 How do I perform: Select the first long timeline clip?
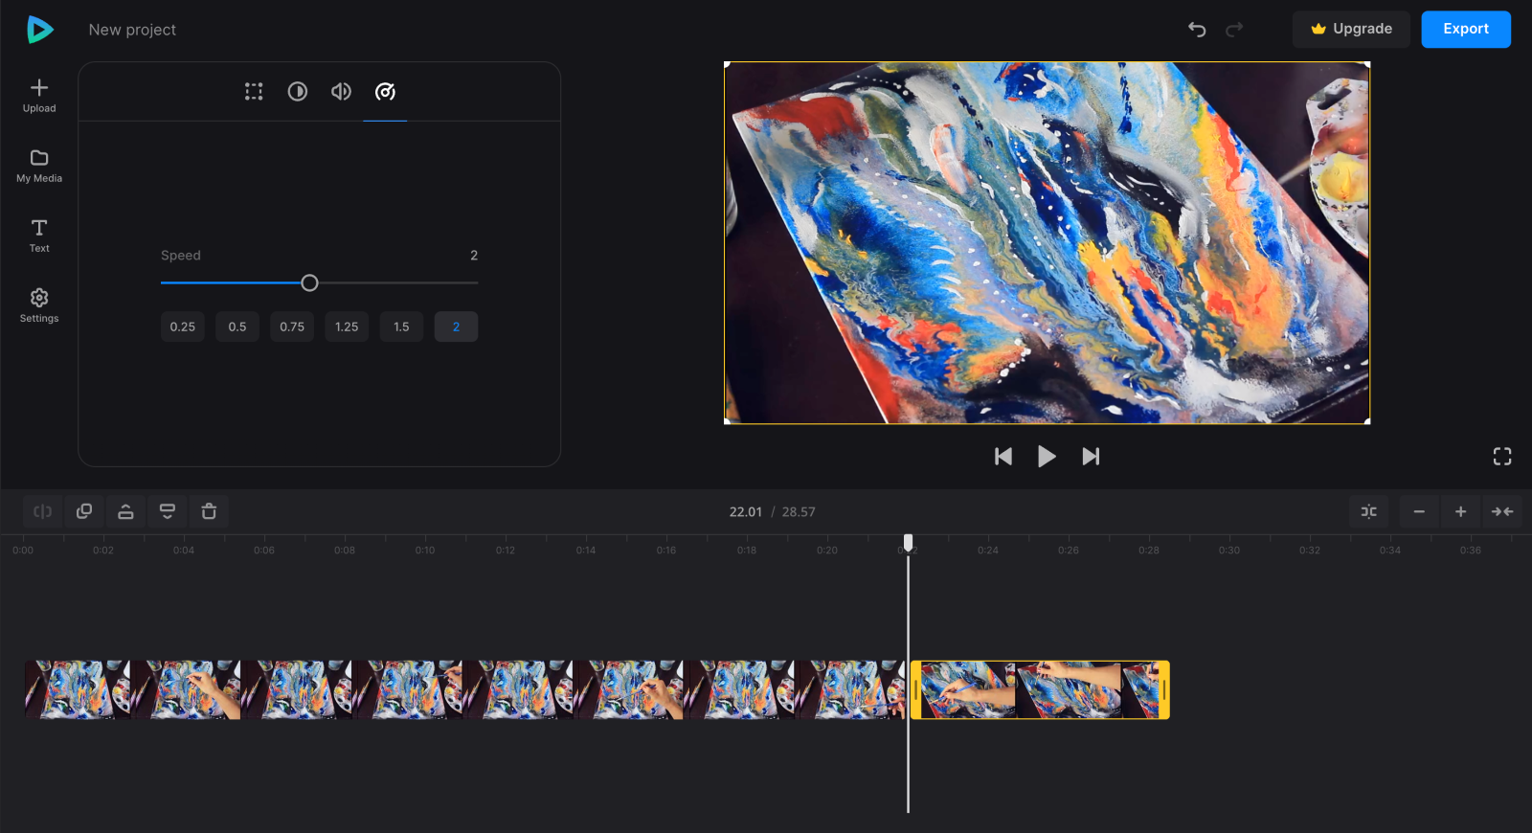[x=464, y=689]
